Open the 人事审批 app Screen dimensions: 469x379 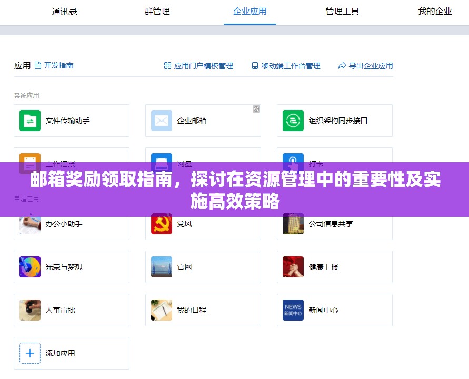72,310
